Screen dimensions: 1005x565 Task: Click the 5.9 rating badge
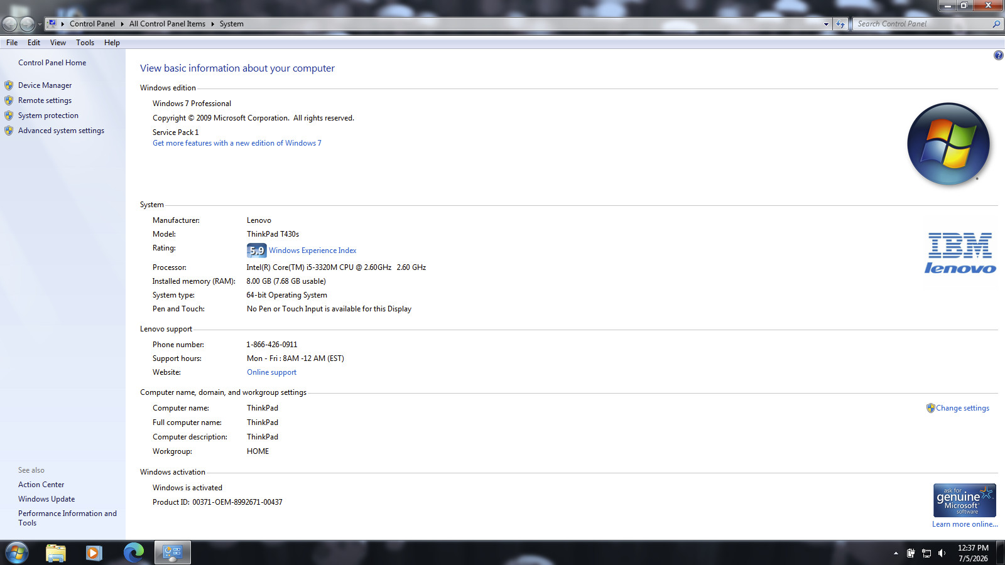tap(256, 250)
